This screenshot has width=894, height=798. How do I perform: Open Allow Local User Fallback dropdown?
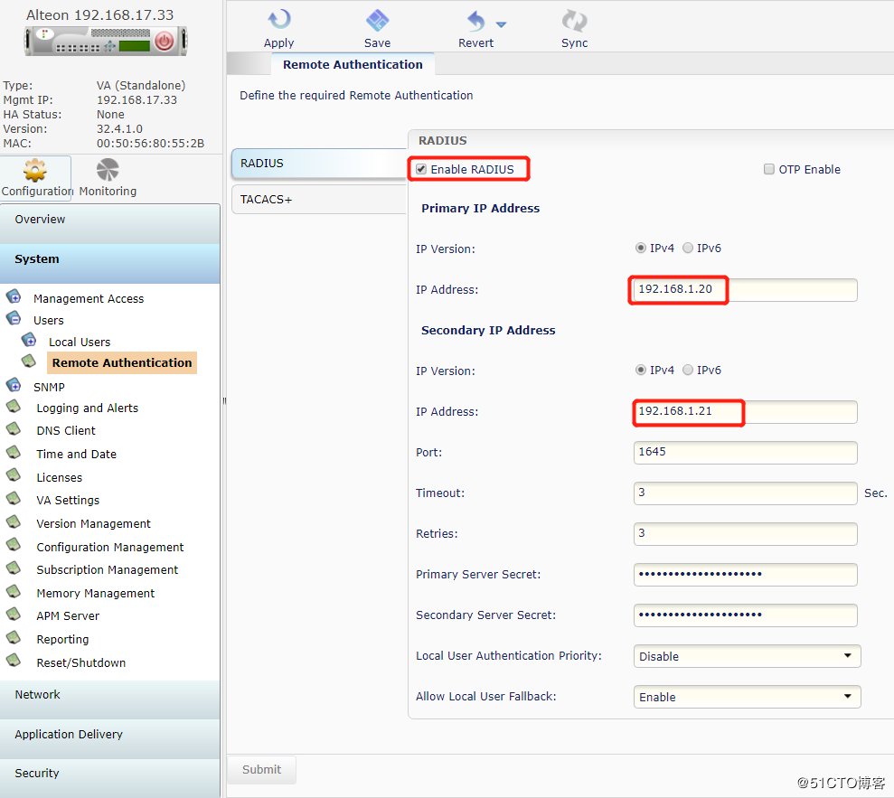[x=747, y=697]
